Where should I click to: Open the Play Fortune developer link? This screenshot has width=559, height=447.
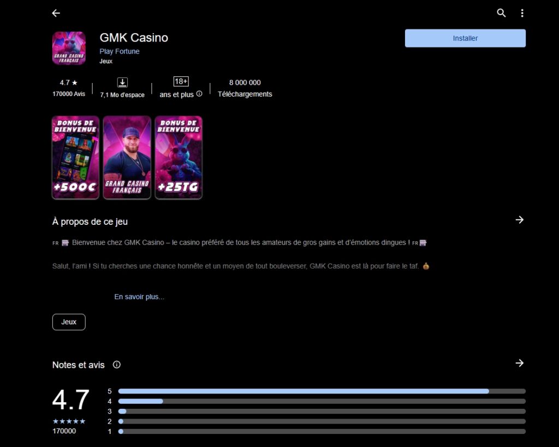[x=120, y=51]
